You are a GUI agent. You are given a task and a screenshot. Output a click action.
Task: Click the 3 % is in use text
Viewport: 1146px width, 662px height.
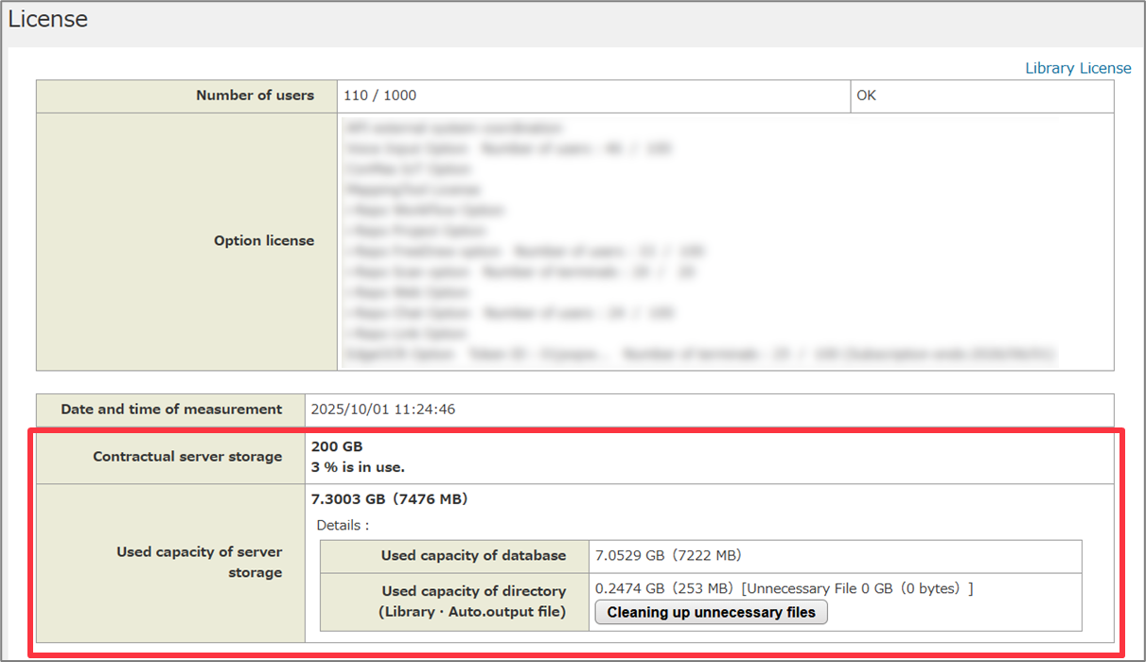358,467
